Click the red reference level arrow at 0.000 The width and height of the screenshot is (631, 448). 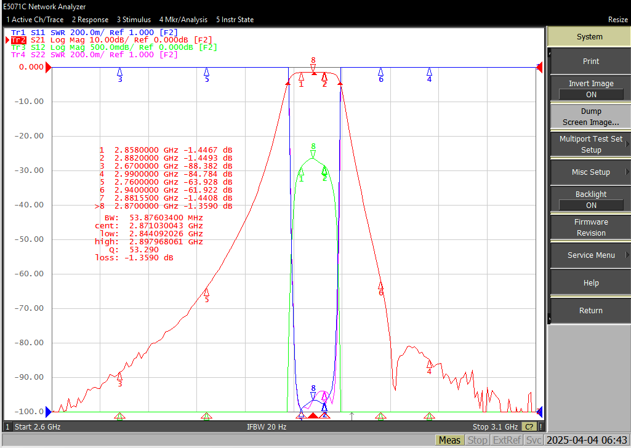click(x=48, y=67)
